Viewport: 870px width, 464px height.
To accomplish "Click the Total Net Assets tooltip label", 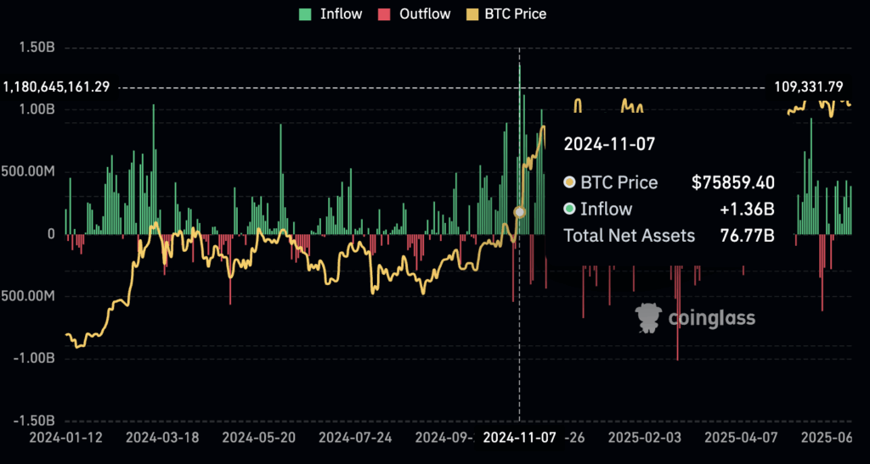I will pyautogui.click(x=630, y=235).
